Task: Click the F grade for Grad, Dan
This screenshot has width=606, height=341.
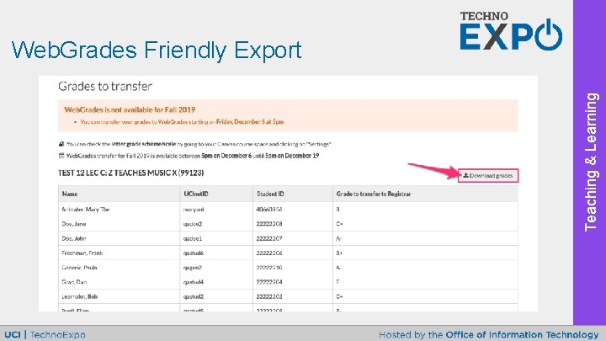Action: coord(338,282)
